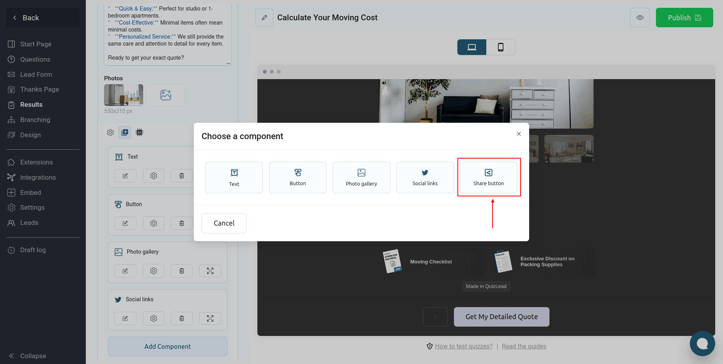This screenshot has width=723, height=364.
Task: Open the Branching menu item
Action: pyautogui.click(x=35, y=120)
